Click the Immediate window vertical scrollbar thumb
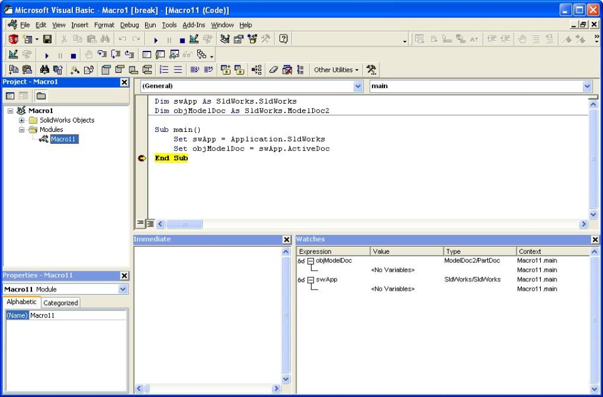This screenshot has width=603, height=397. (x=286, y=315)
